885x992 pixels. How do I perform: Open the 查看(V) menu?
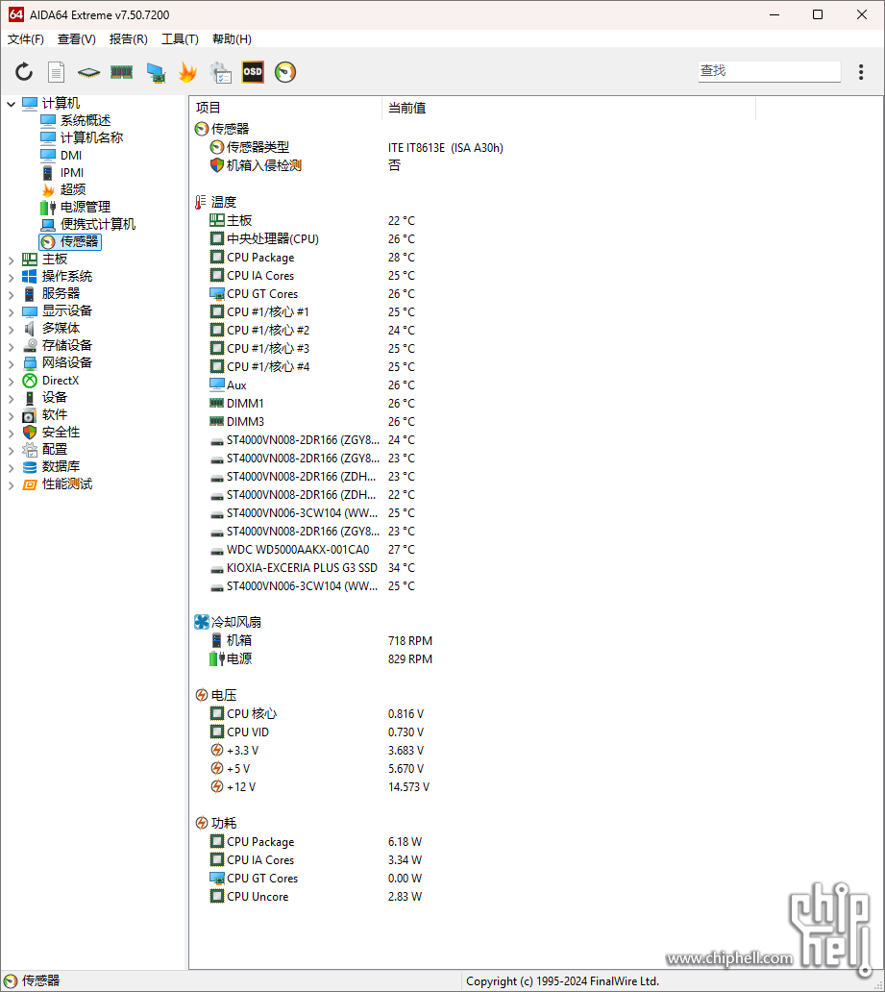pyautogui.click(x=77, y=39)
